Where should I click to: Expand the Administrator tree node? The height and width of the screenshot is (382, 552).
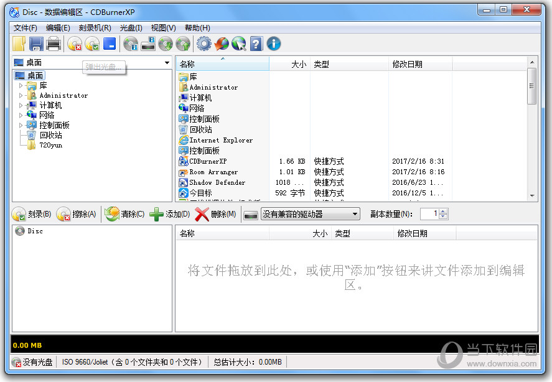pos(21,95)
